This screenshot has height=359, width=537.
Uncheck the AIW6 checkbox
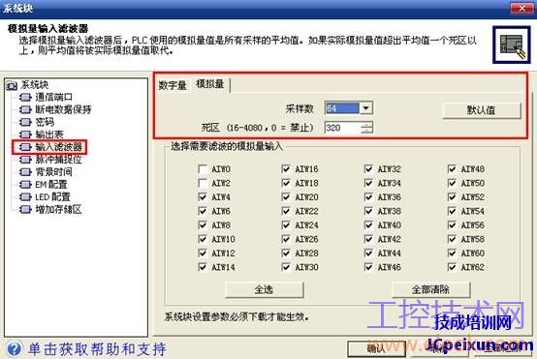click(x=203, y=211)
